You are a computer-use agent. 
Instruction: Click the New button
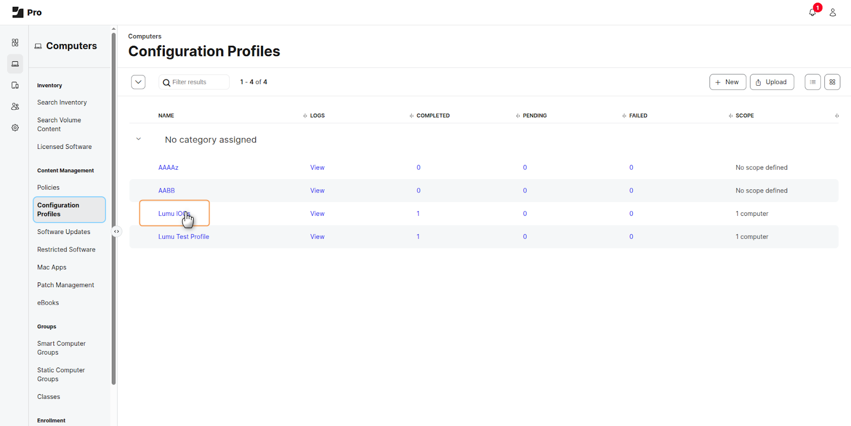[x=727, y=82]
